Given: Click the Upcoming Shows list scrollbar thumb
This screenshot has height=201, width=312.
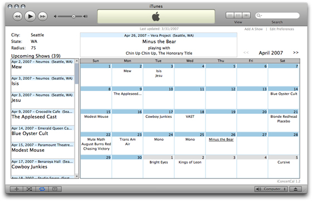Looking at the screenshot, I should [77, 73].
